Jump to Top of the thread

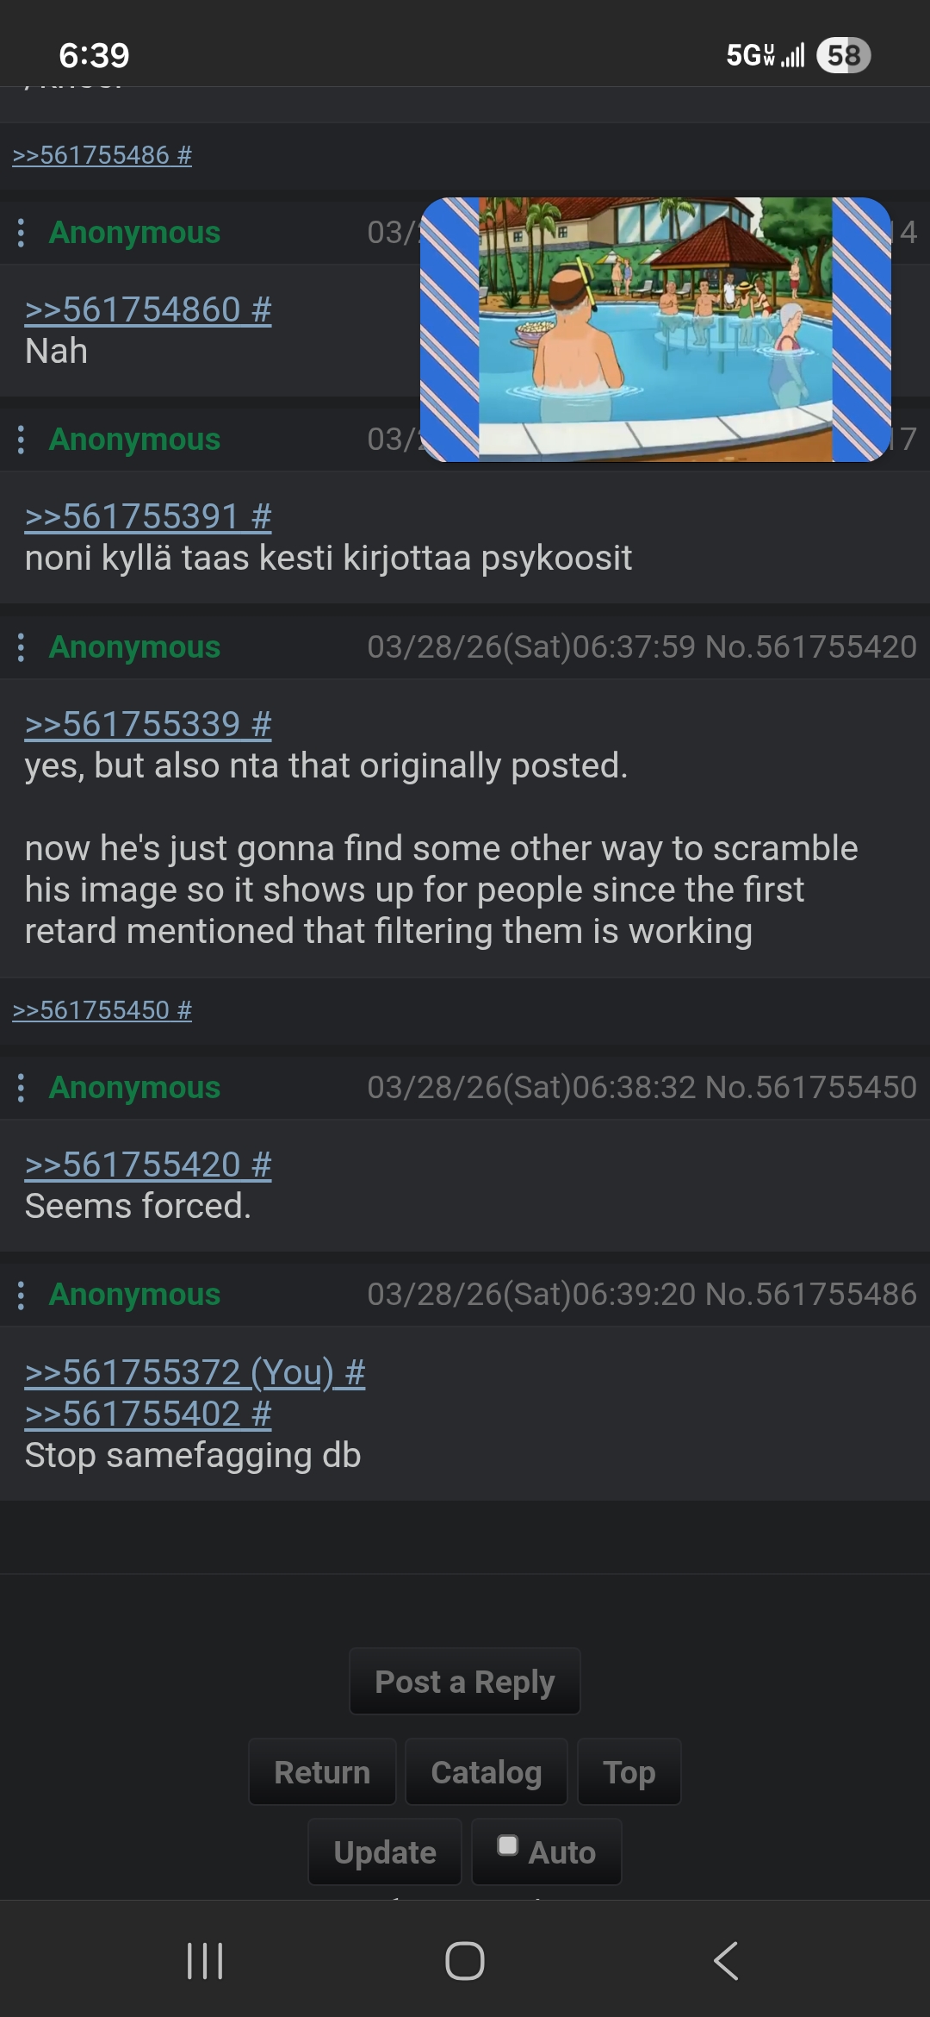tap(629, 1772)
